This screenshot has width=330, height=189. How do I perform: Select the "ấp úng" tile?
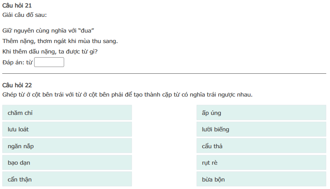261,113
